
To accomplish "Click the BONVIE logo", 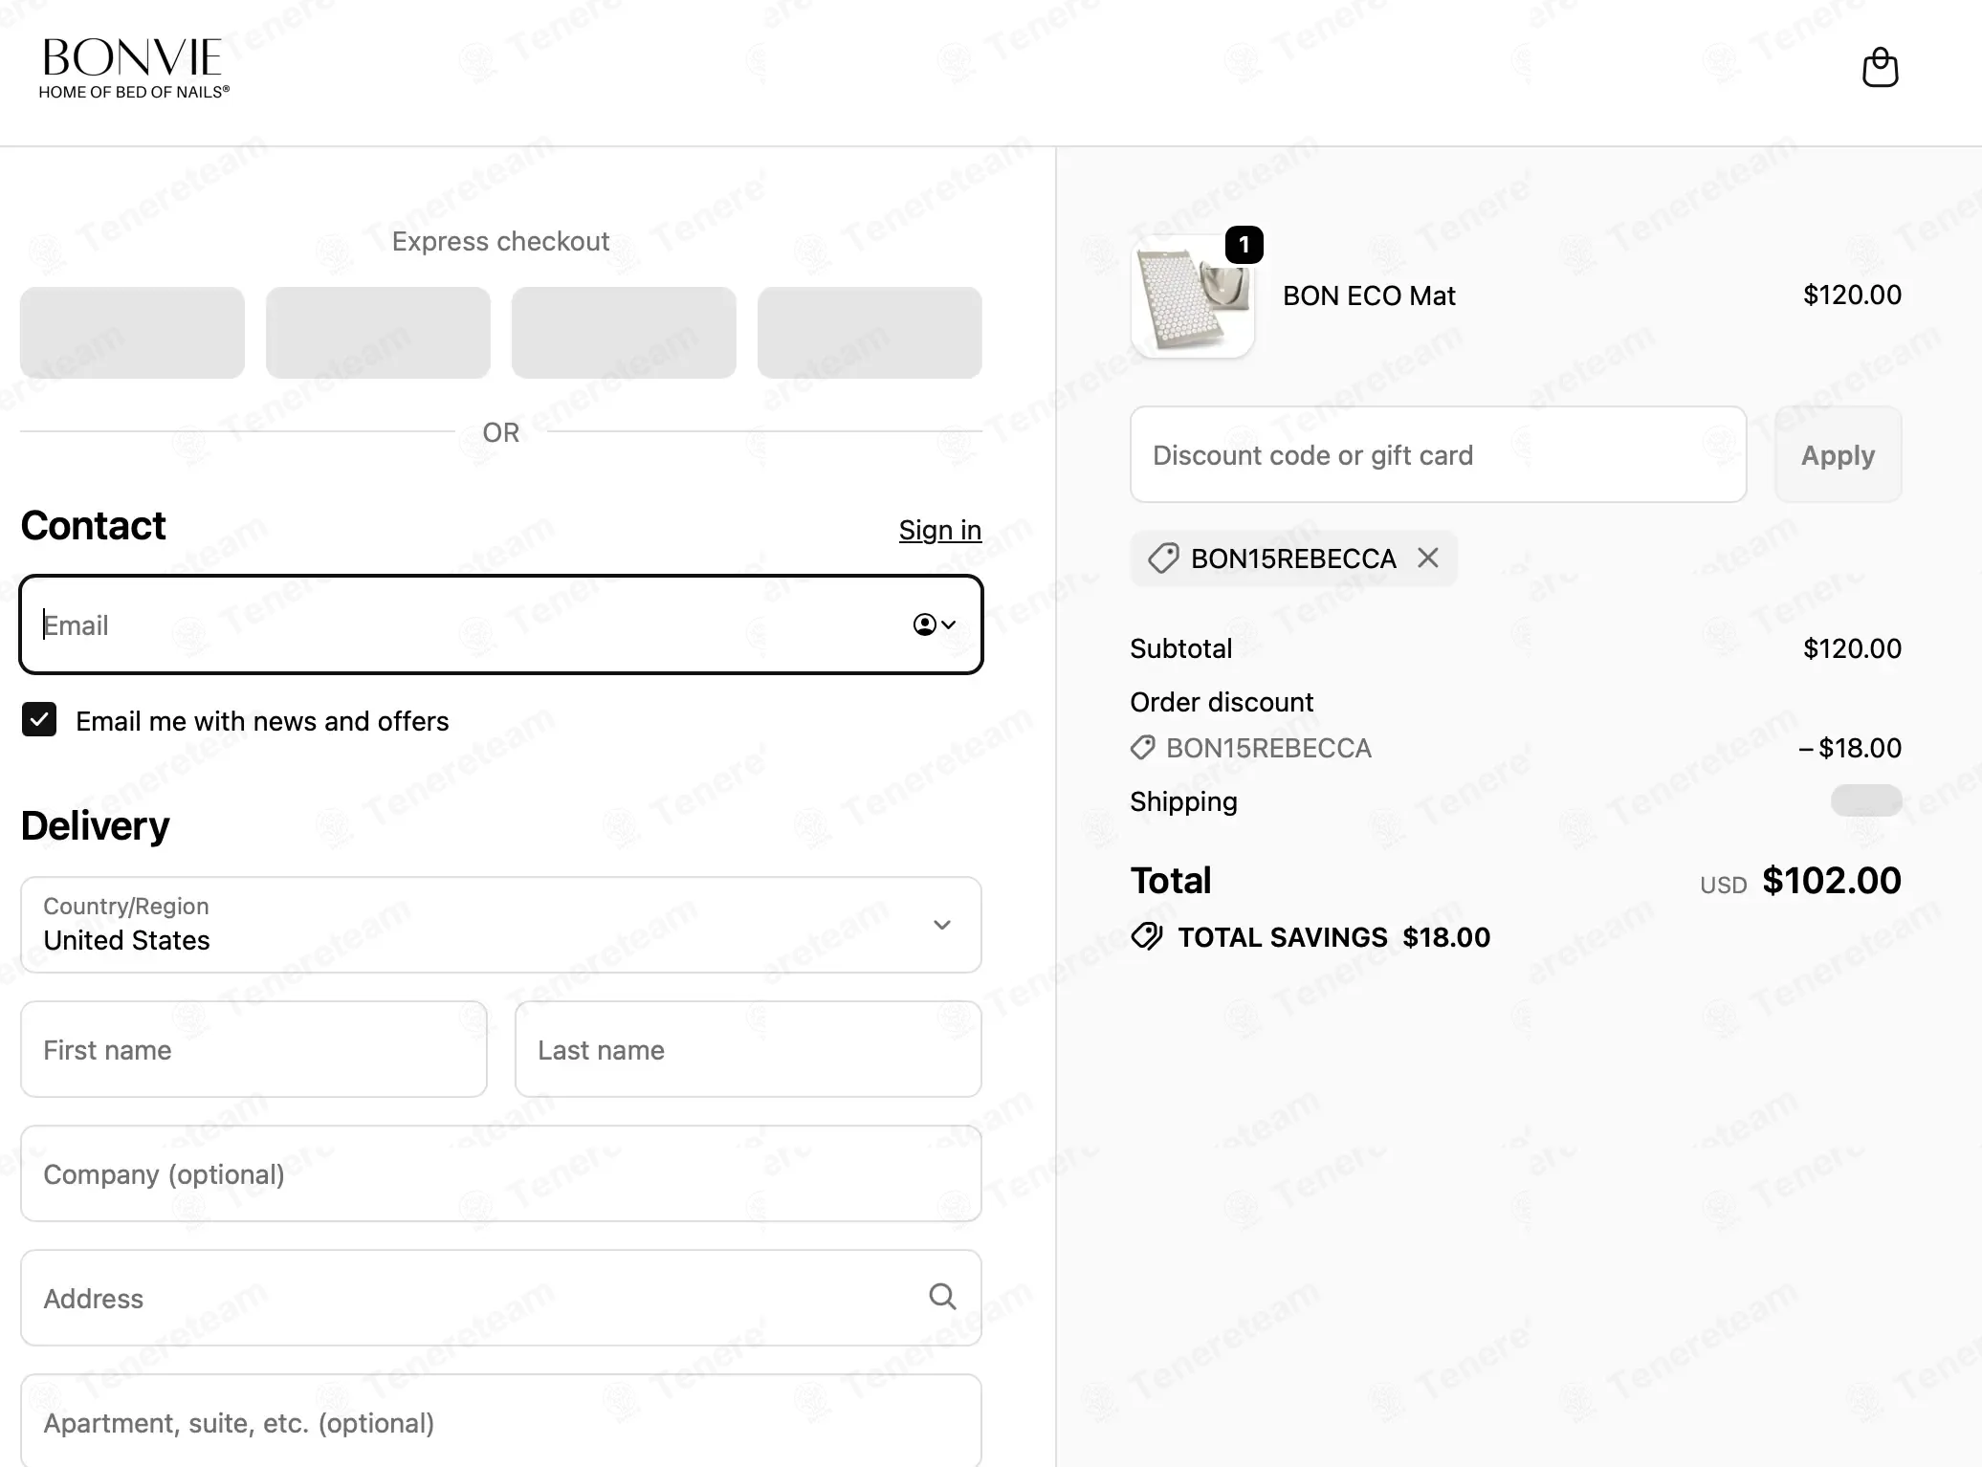I will click(x=134, y=68).
